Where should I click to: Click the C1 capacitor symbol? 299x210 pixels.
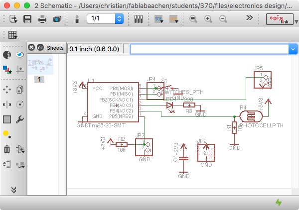coord(183,158)
